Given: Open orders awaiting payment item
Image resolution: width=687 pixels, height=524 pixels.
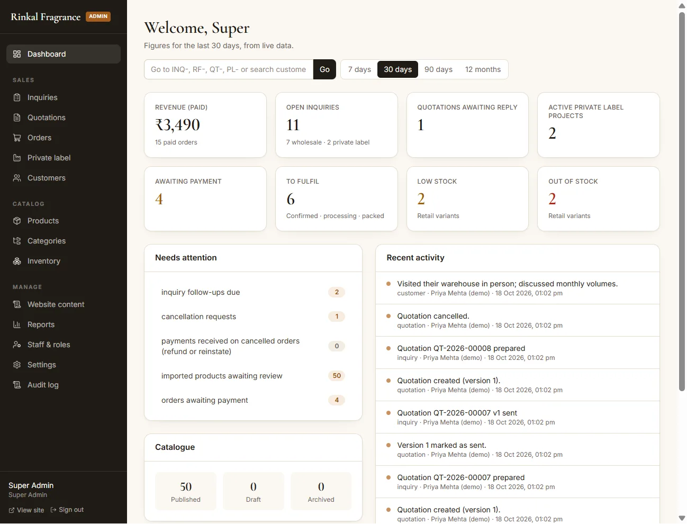Looking at the screenshot, I should [253, 400].
